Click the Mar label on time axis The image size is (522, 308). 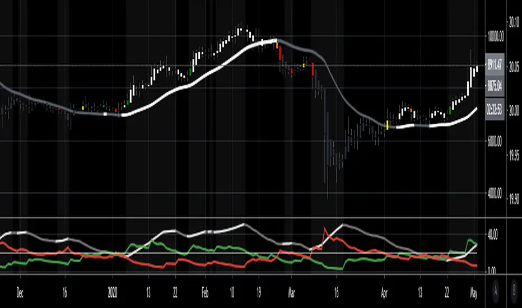[x=291, y=293]
